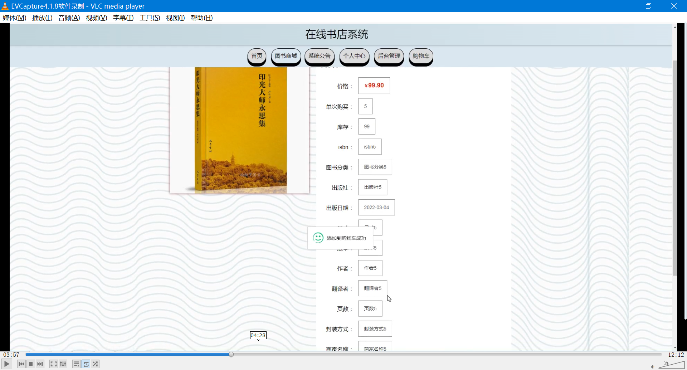Screen dimensions: 687x370
Task: Click elapsed time 03:57 label
Action: (11, 355)
